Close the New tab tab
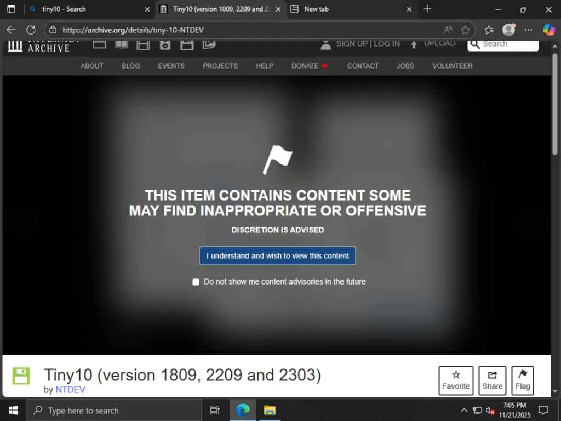The image size is (561, 421). tap(409, 9)
